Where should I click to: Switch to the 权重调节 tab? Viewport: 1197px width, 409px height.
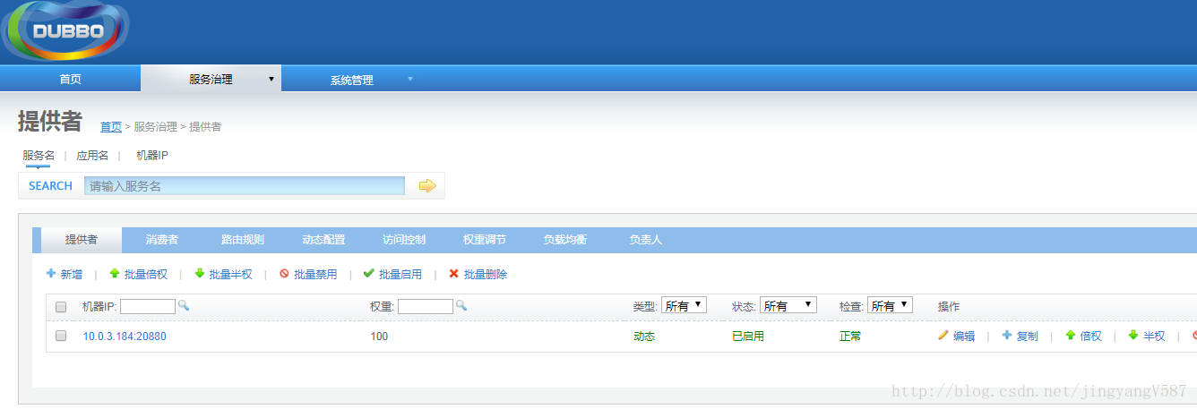coord(485,240)
